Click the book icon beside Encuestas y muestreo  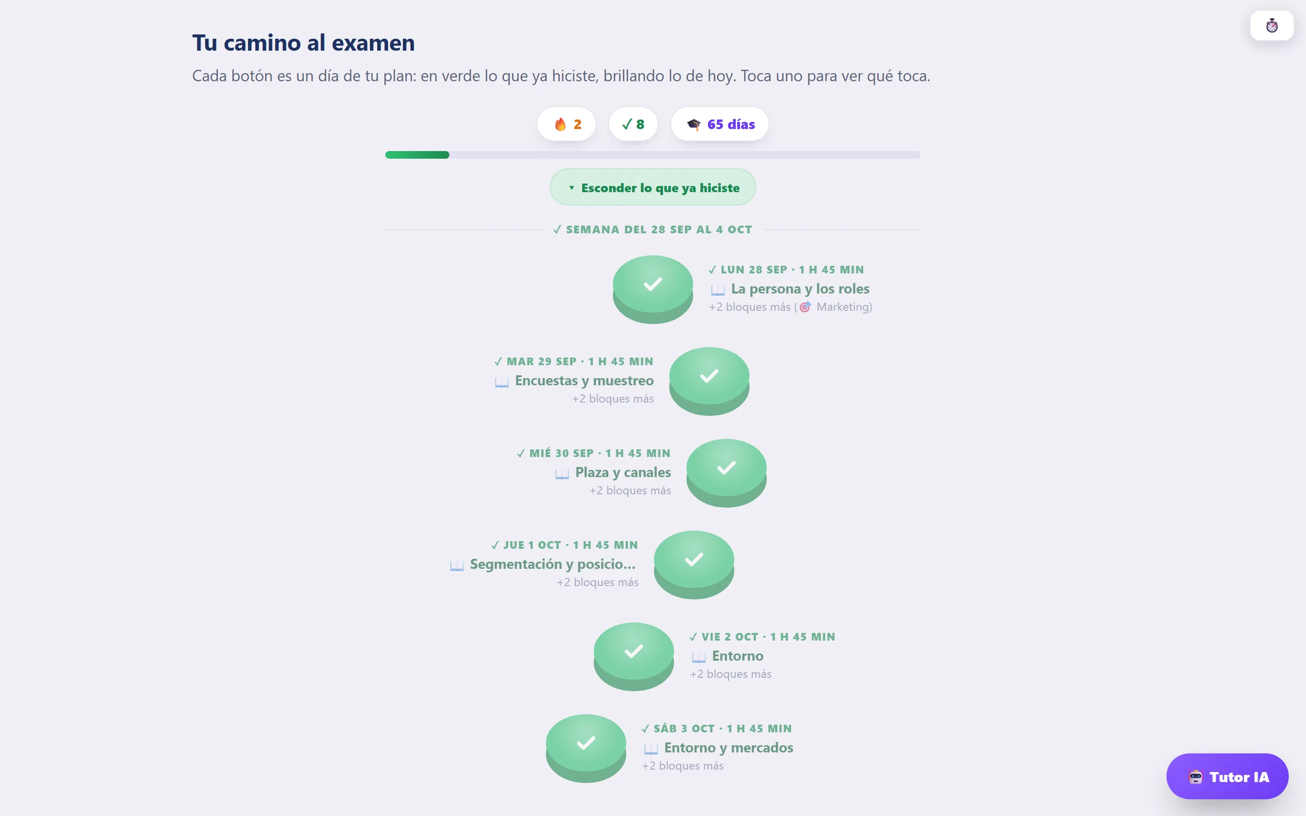pos(501,381)
